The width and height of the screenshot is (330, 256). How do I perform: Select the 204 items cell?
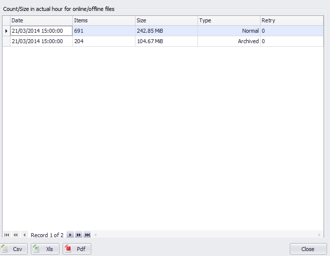104,41
